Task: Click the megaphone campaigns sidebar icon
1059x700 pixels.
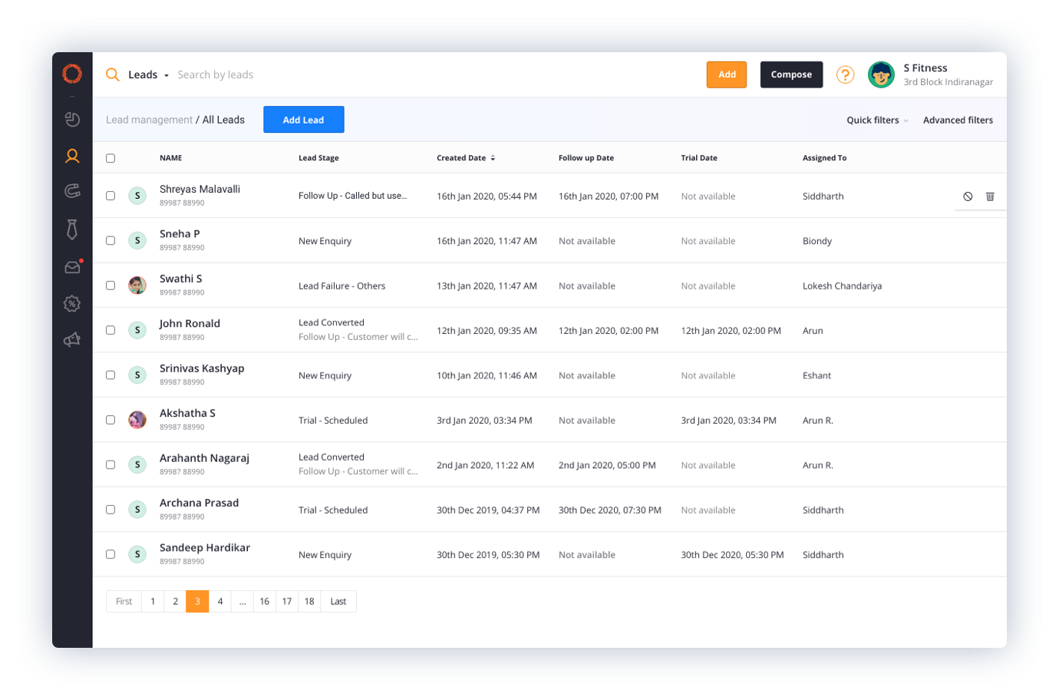Action: coord(72,340)
